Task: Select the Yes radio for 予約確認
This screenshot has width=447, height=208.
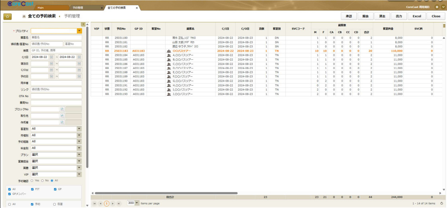Action: tap(32, 181)
